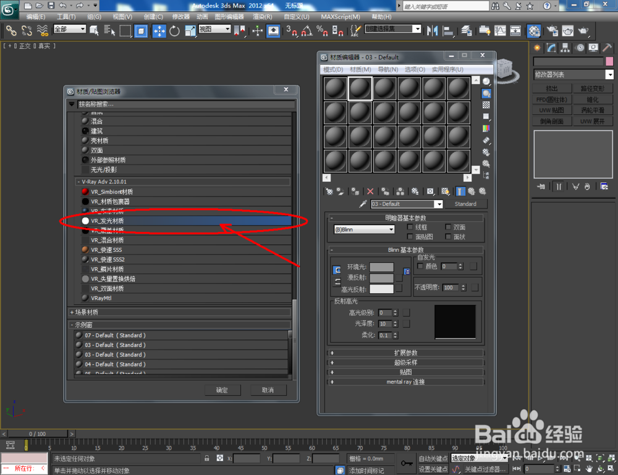Click the Standard material type button
The height and width of the screenshot is (475, 618).
pos(465,204)
